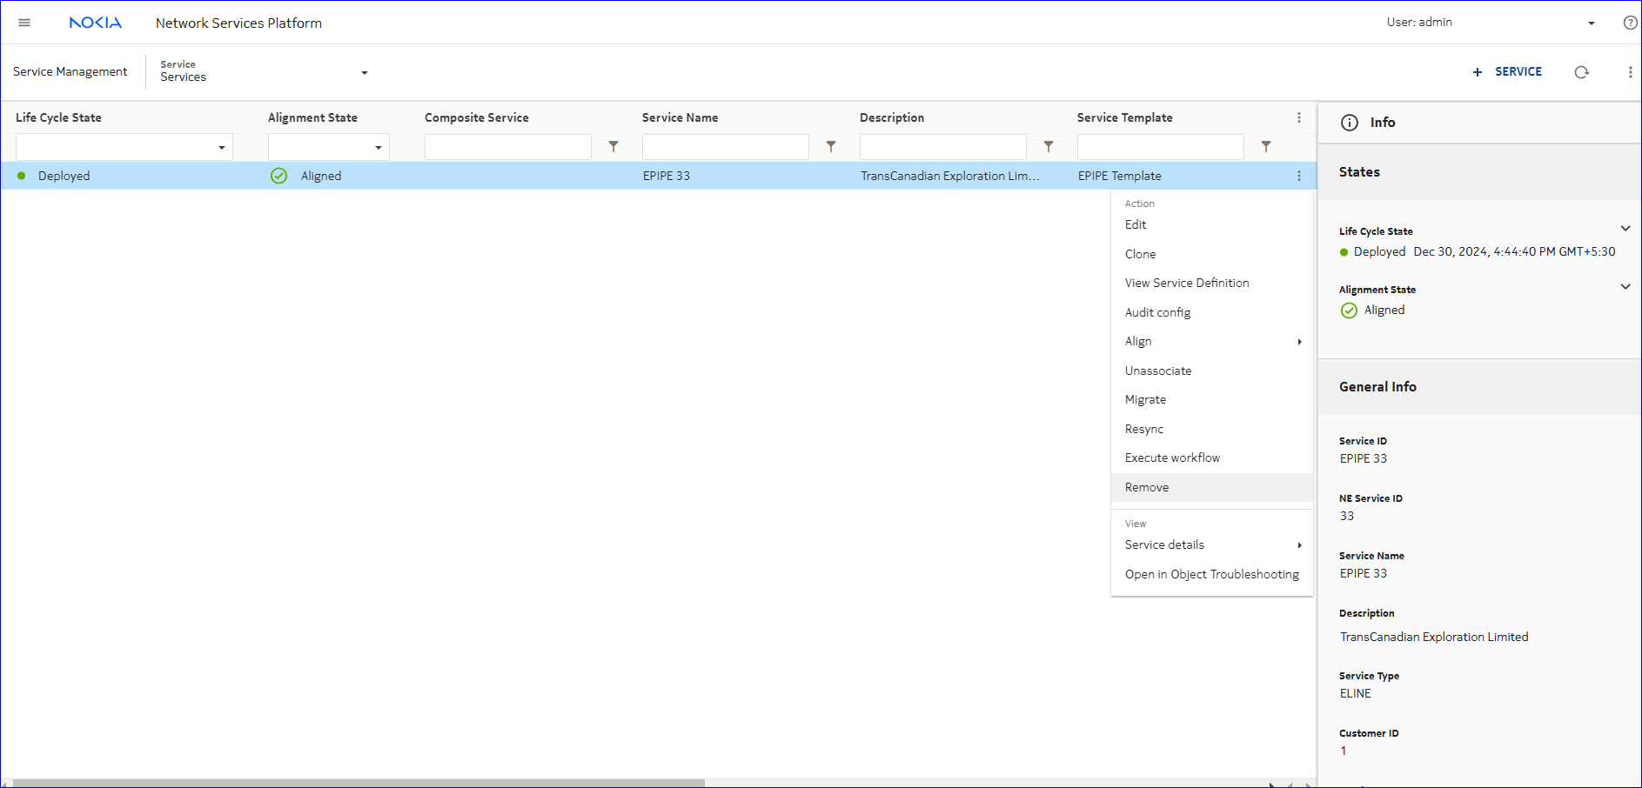Click the Service Name filter icon
1642x788 pixels.
831,147
